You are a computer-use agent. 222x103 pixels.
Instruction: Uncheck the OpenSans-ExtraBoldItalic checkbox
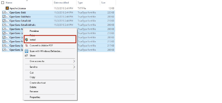click(x=4, y=25)
